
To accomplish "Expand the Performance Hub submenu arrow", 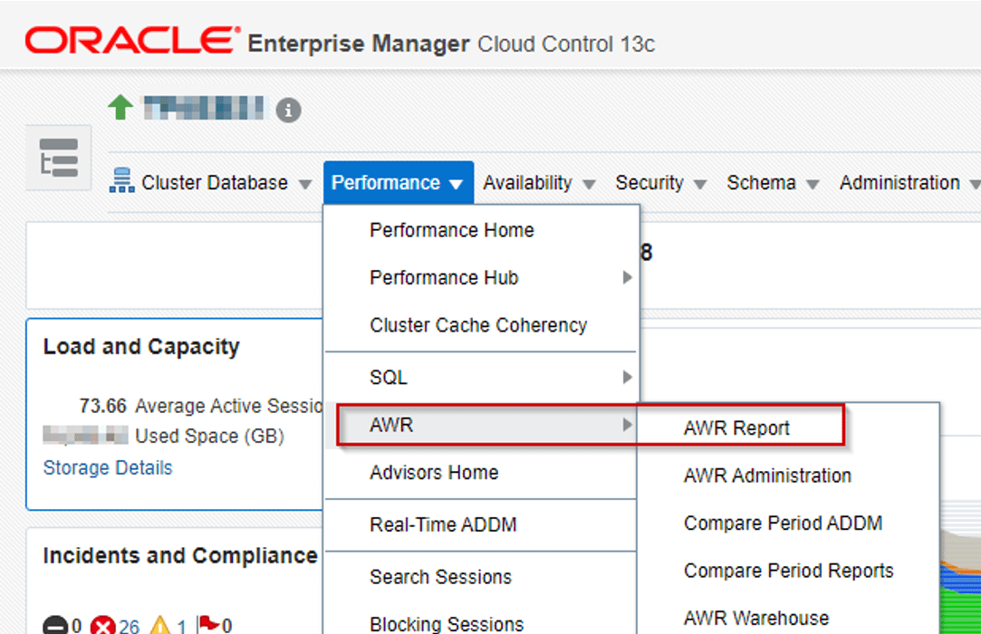I will pyautogui.click(x=626, y=277).
